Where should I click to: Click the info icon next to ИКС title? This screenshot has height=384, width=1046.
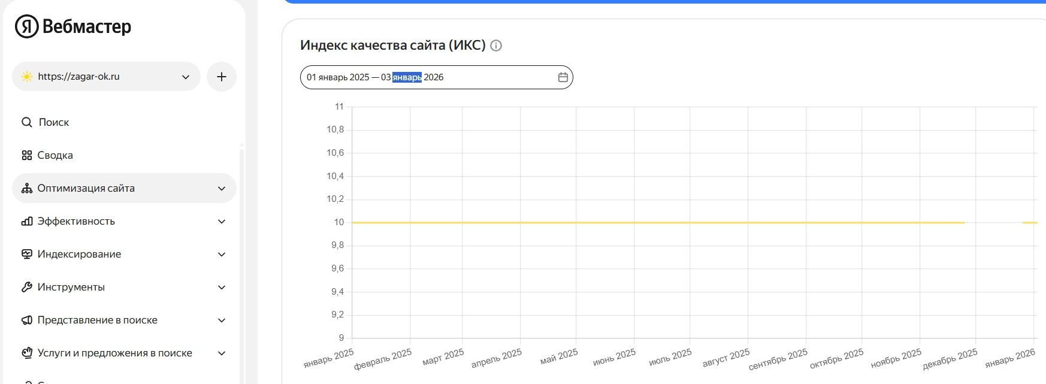point(496,46)
